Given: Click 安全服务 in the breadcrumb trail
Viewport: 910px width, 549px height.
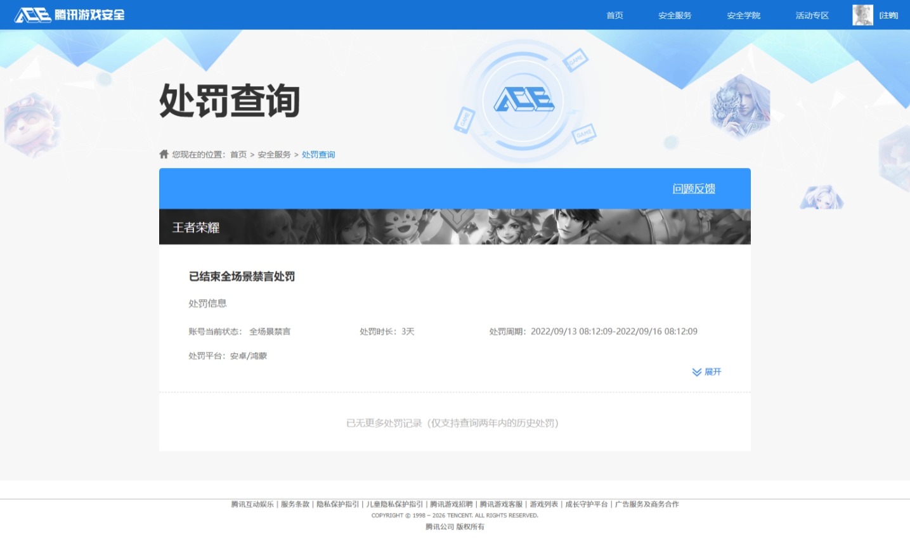Looking at the screenshot, I should tap(275, 154).
